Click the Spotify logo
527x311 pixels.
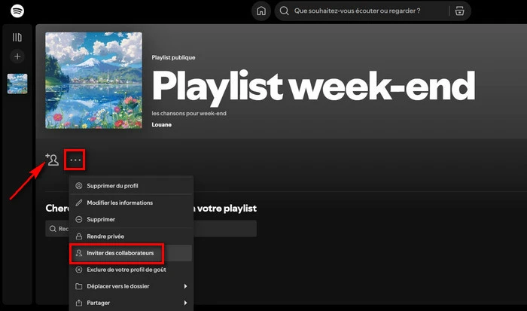[17, 11]
